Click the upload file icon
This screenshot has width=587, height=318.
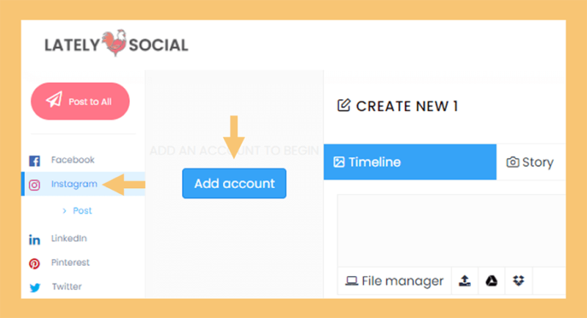(x=465, y=281)
